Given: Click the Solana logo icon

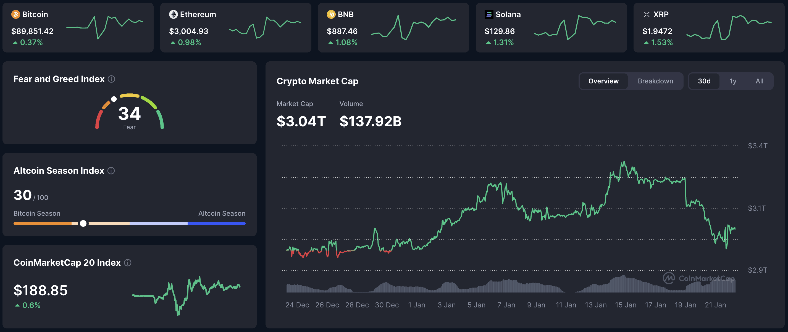Looking at the screenshot, I should (489, 14).
